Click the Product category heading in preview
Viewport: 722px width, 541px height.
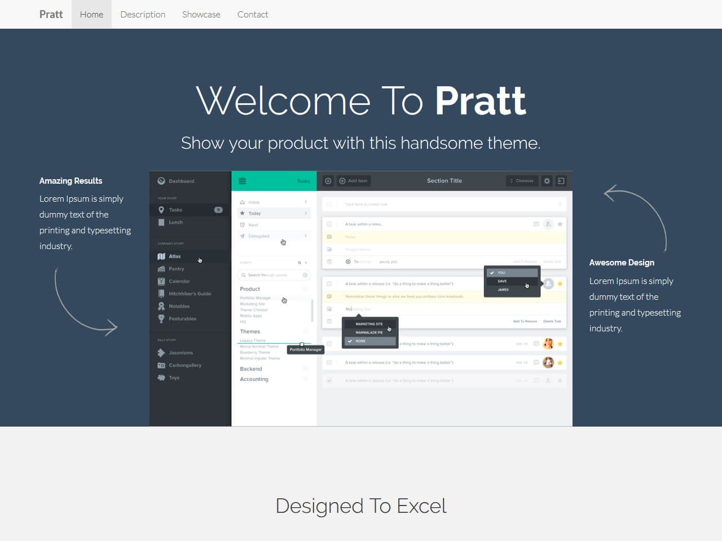coord(250,289)
